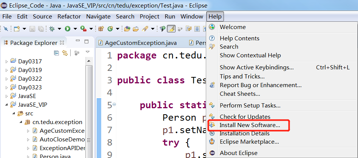Open the Package Explorer view menu triangle
358x158 pixels.
88,52
